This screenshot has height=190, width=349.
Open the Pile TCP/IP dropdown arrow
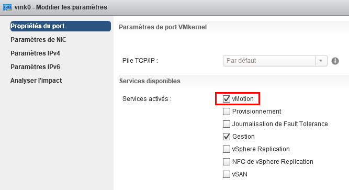tap(321, 61)
